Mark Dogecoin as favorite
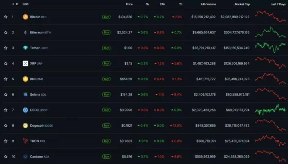 6,126
